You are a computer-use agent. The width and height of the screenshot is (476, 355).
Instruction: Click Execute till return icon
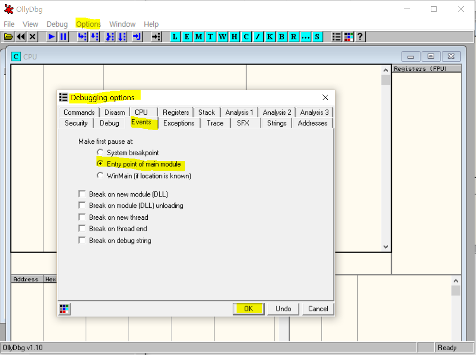tap(137, 37)
